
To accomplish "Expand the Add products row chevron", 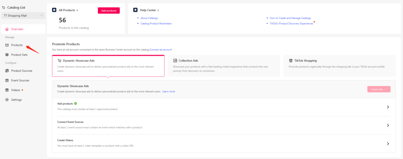I will click(x=388, y=107).
